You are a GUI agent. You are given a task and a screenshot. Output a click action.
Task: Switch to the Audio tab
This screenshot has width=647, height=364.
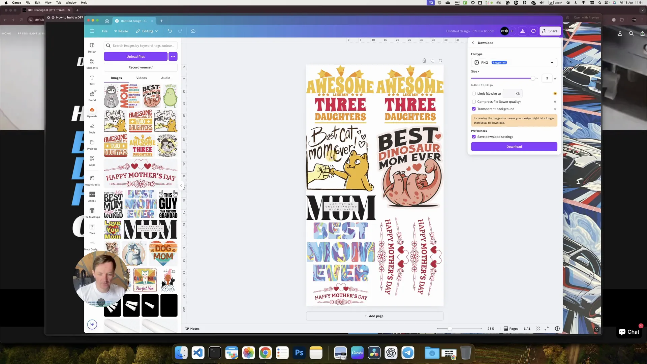click(165, 78)
